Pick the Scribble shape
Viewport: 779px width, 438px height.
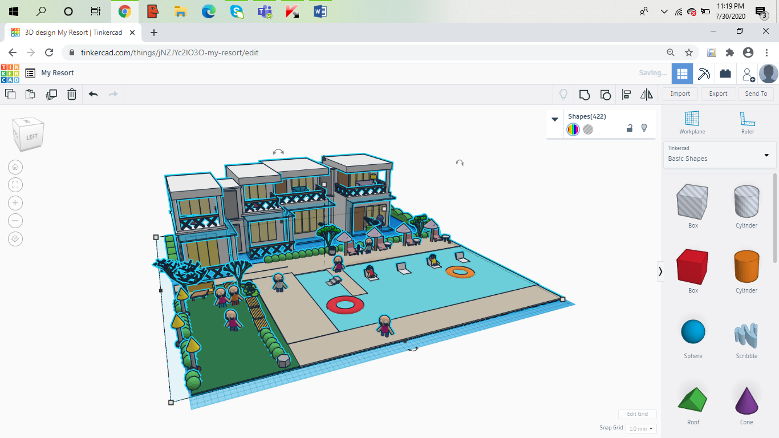click(746, 341)
